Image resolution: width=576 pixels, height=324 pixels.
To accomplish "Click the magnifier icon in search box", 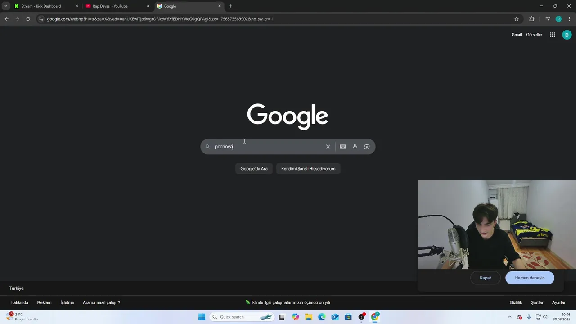I will (207, 147).
